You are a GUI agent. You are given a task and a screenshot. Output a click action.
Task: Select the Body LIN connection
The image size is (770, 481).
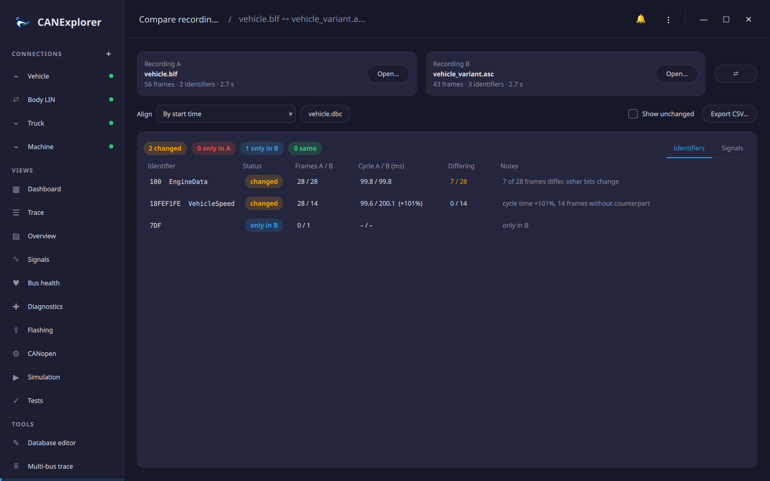62,100
